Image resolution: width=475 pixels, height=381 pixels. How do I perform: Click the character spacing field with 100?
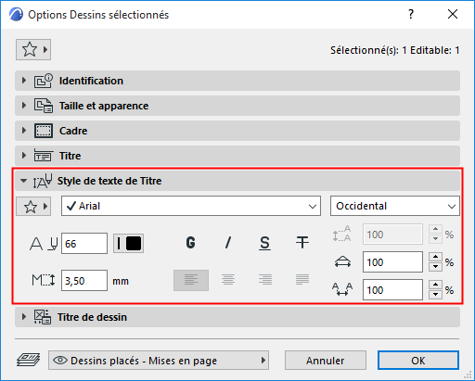click(392, 290)
